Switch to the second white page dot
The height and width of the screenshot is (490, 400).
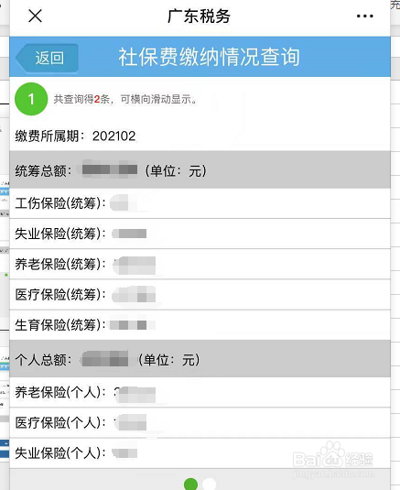pos(209,485)
